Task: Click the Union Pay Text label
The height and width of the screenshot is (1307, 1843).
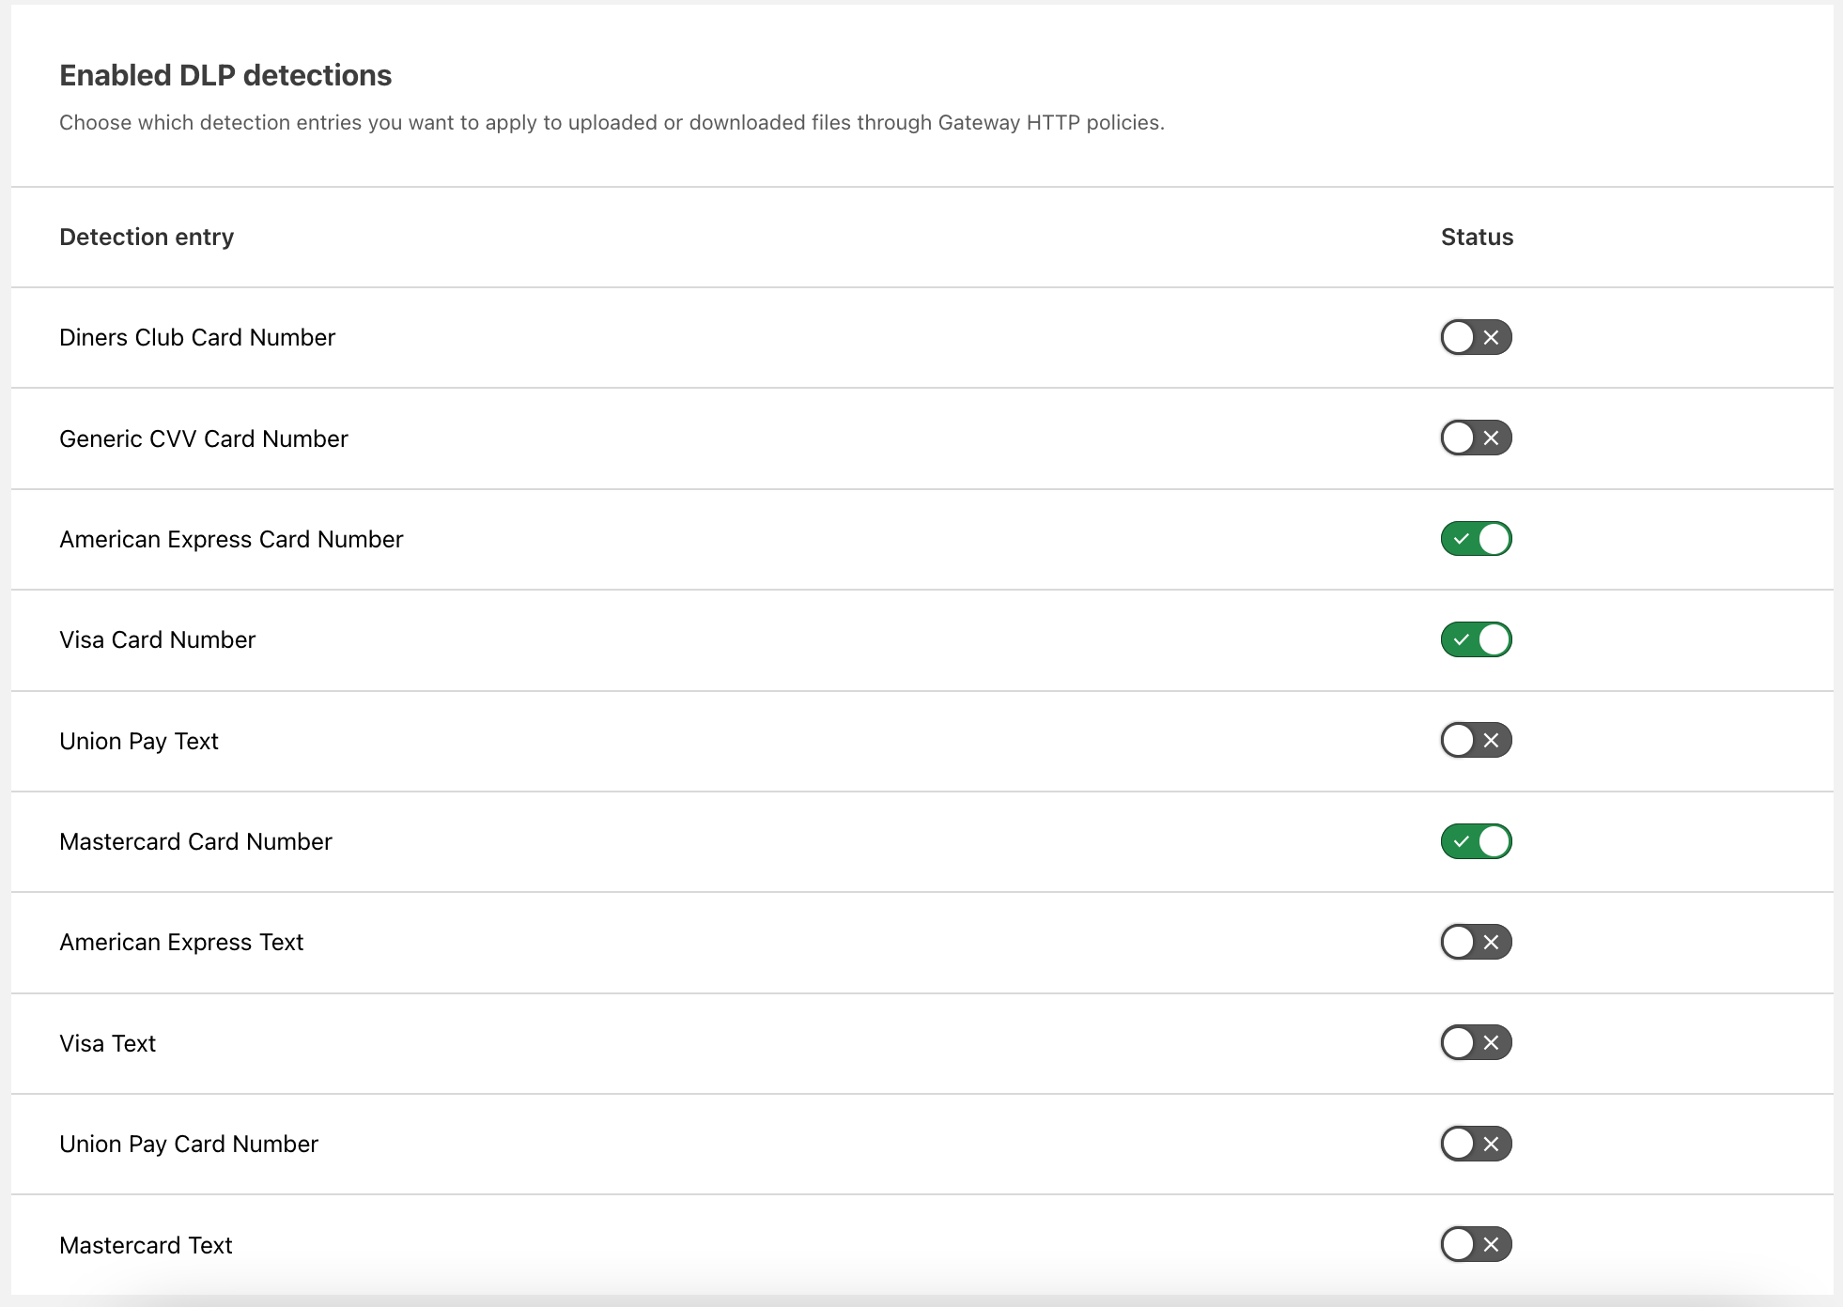Action: 139,741
